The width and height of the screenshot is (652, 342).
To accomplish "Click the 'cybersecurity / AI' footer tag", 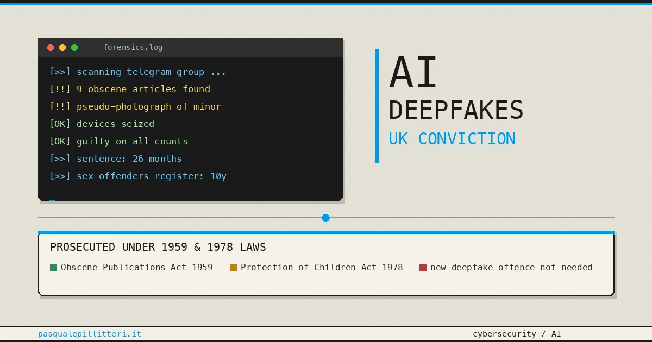I will point(517,334).
